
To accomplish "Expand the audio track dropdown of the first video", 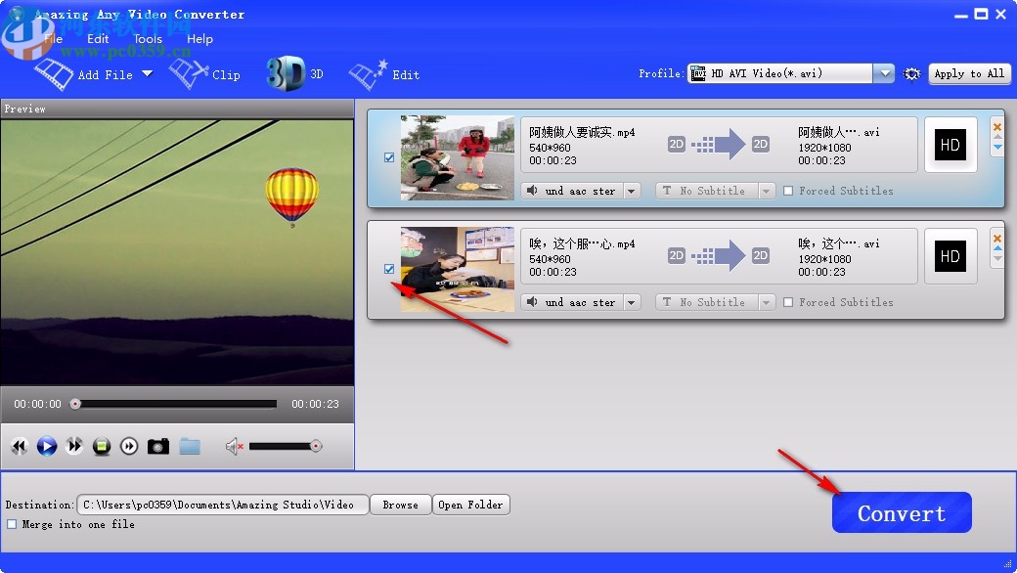I will tap(631, 191).
